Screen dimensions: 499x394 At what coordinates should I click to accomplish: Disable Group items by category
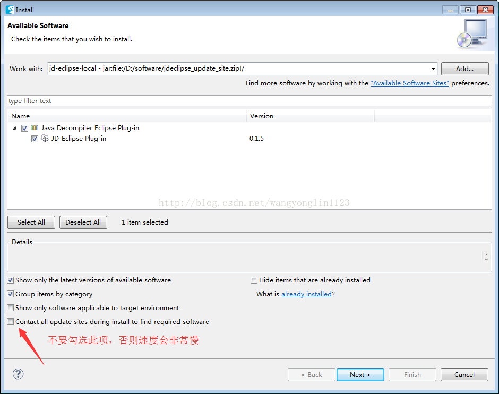point(11,294)
